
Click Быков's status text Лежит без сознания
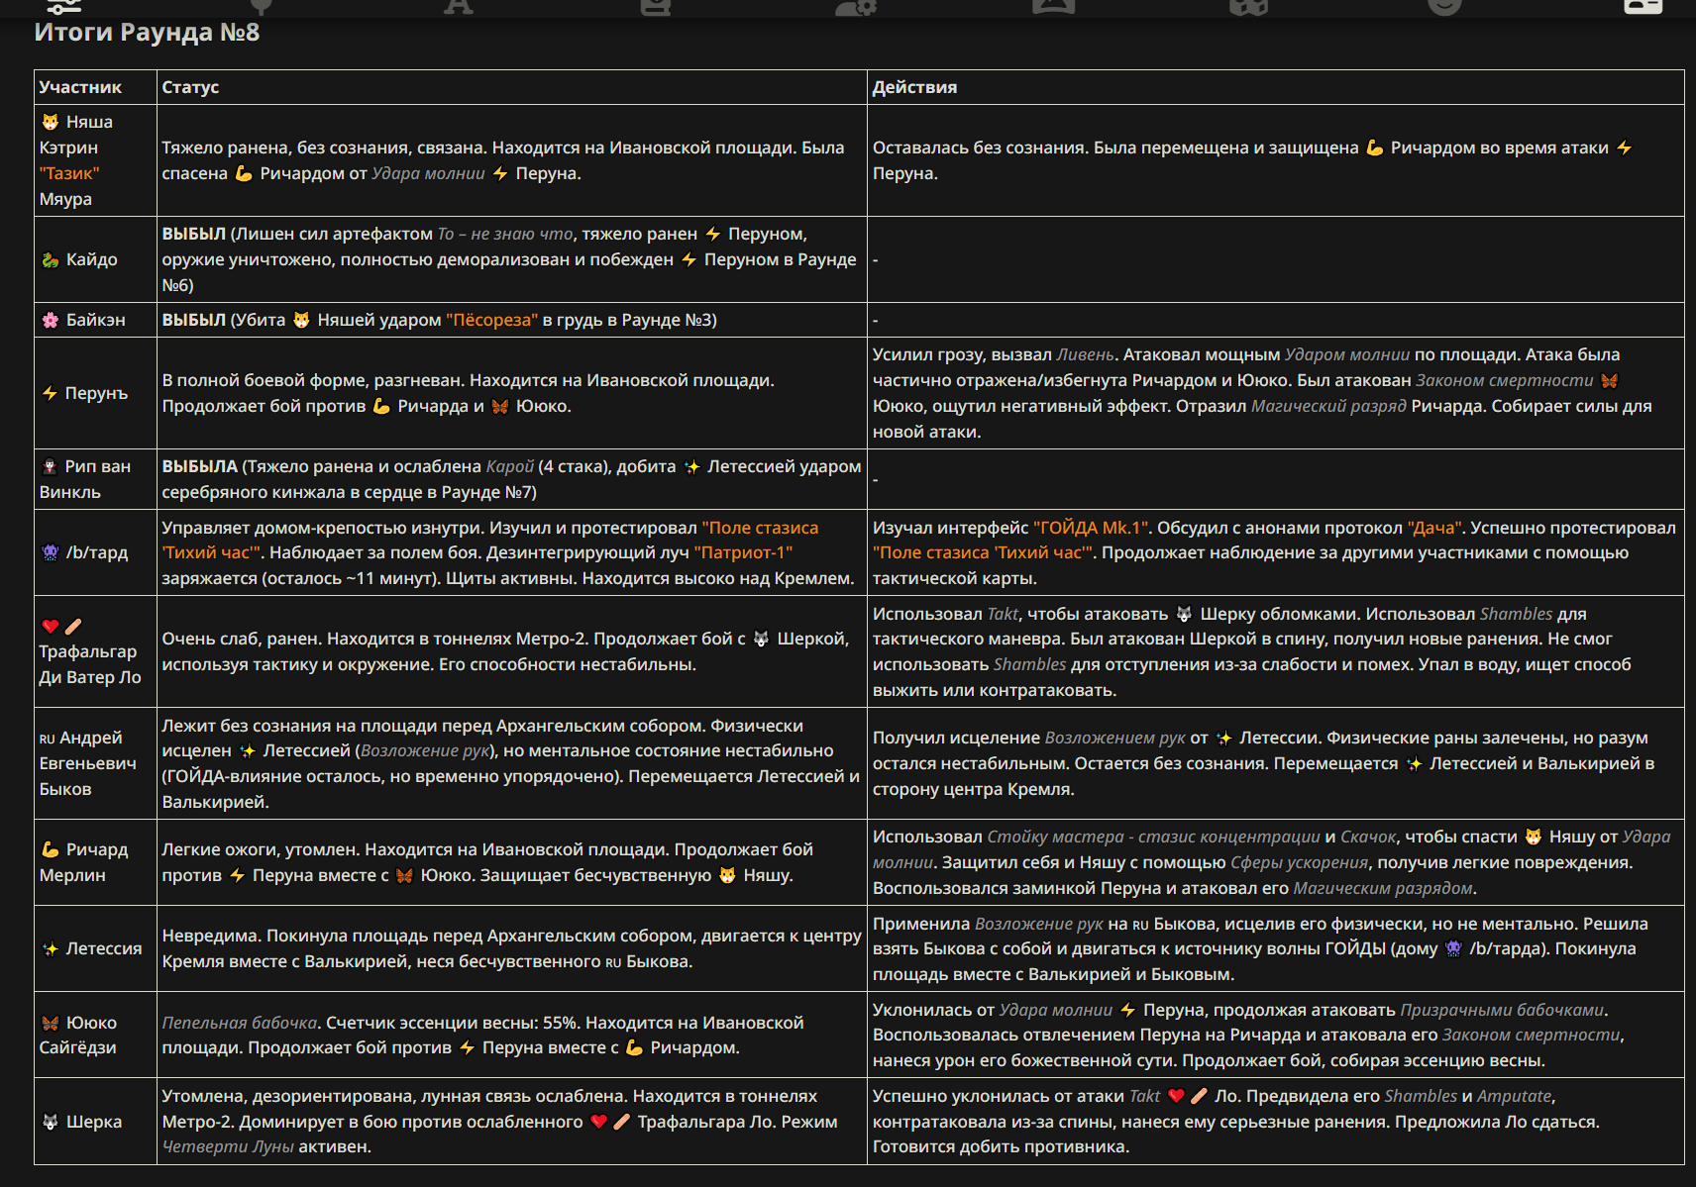pos(511,763)
